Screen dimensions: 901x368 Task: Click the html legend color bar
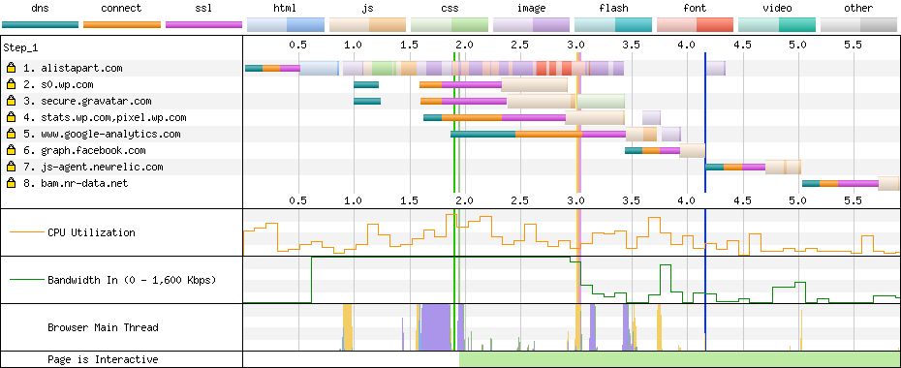(x=286, y=24)
